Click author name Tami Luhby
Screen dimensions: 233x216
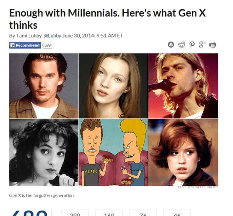[x=29, y=36]
